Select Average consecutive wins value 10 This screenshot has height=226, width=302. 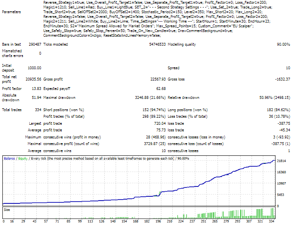pos(164,151)
